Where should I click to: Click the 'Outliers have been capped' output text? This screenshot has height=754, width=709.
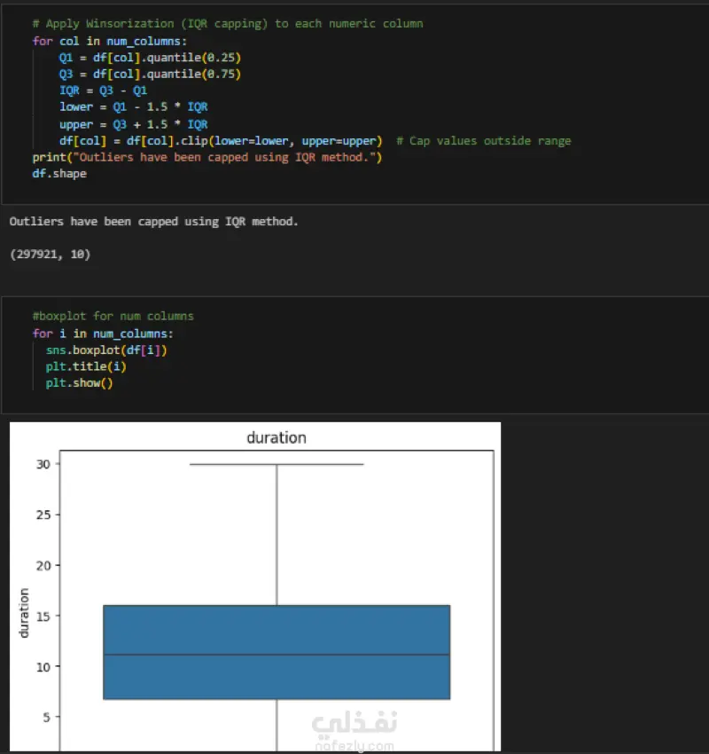click(153, 221)
